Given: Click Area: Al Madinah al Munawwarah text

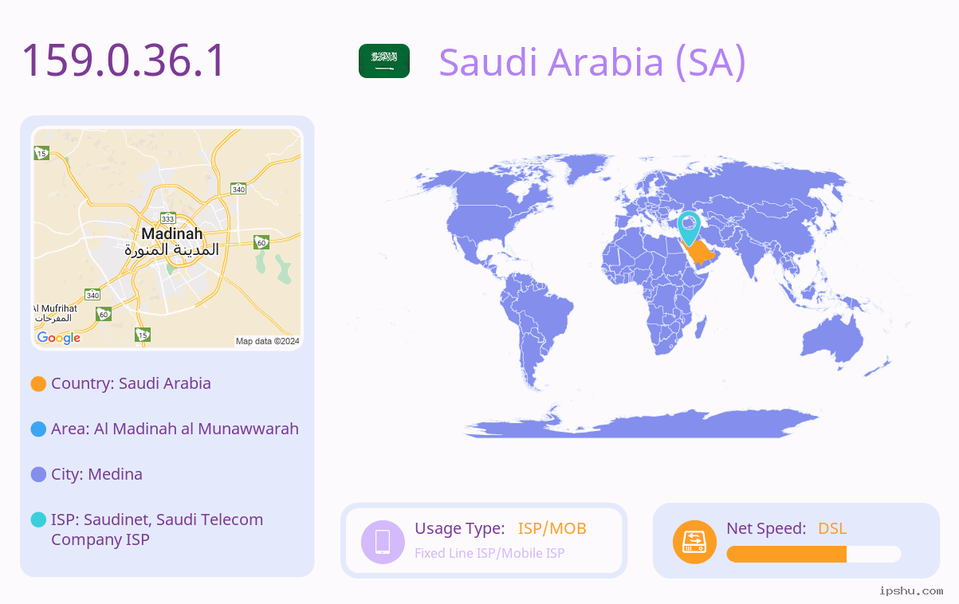Looking at the screenshot, I should (x=175, y=429).
